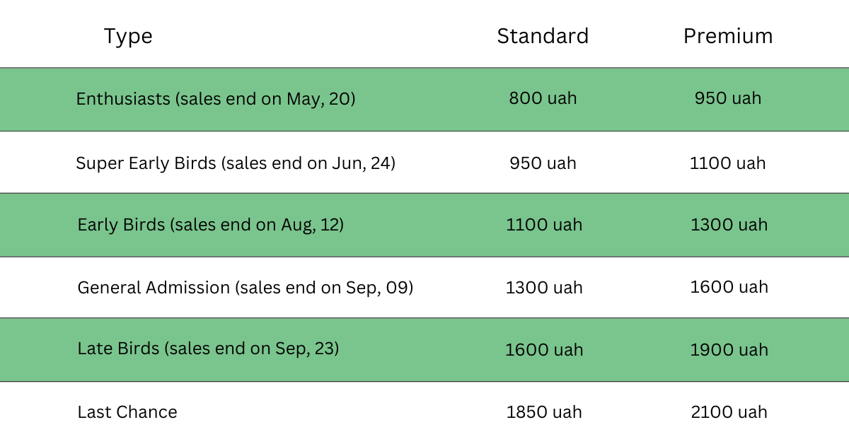Click Super Early Birds premium 1100 uah

[728, 163]
